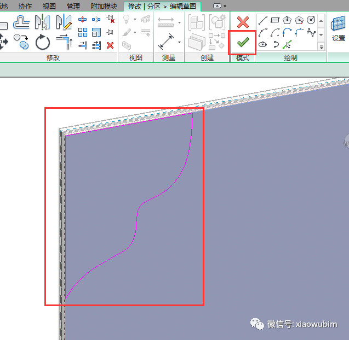
Task: Select the Circle draw tool
Action: 311,20
